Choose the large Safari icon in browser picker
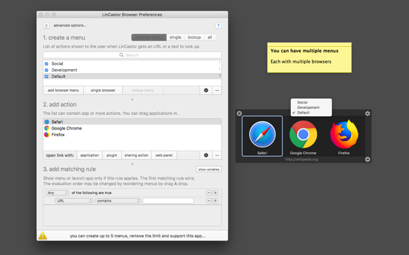Viewport: 409px width, 255px height. (262, 134)
